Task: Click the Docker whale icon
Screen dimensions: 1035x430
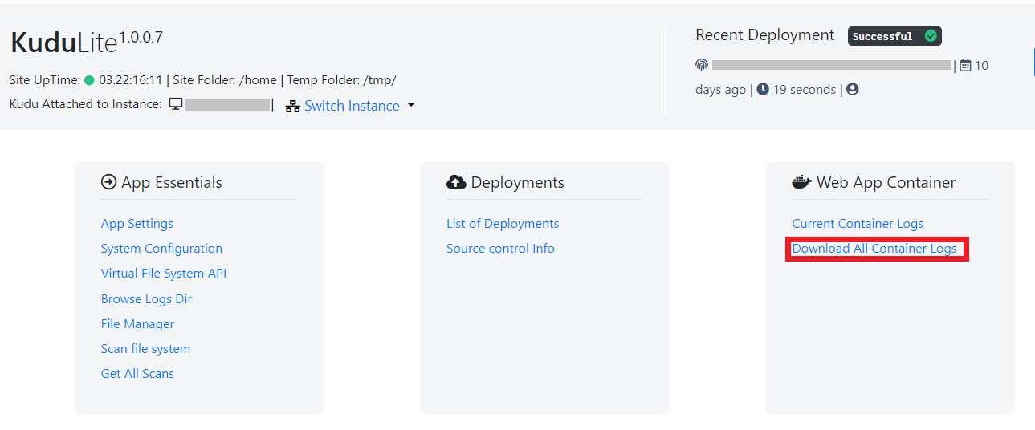Action: point(801,183)
